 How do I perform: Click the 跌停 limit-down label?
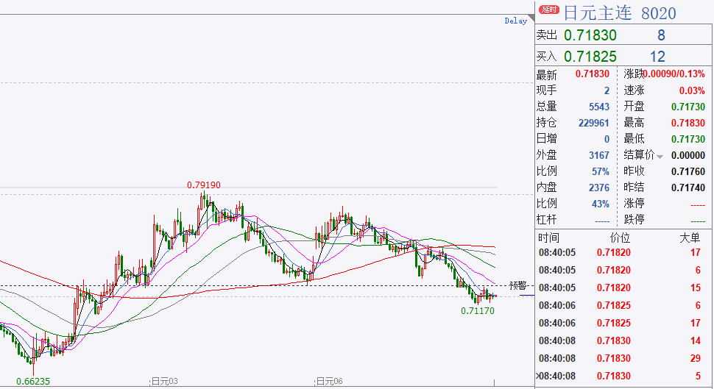(x=634, y=219)
